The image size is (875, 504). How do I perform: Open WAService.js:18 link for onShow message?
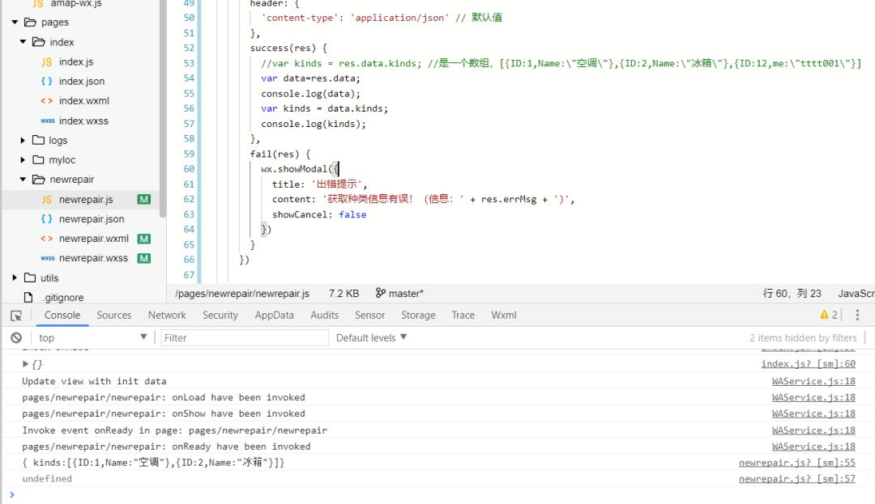813,413
